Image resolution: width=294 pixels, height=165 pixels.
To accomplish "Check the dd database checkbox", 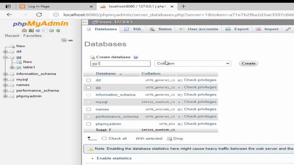I will pyautogui.click(x=89, y=80).
